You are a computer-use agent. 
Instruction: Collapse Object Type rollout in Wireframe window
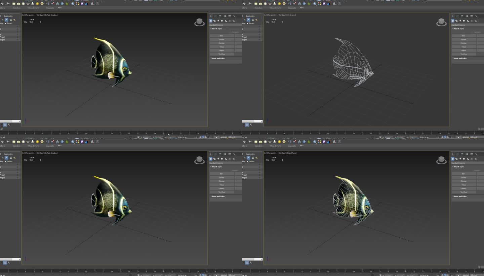coord(458,29)
